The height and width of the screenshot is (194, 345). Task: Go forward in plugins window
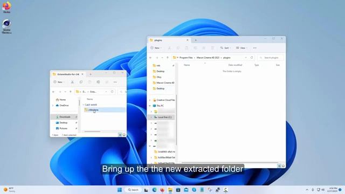157,58
